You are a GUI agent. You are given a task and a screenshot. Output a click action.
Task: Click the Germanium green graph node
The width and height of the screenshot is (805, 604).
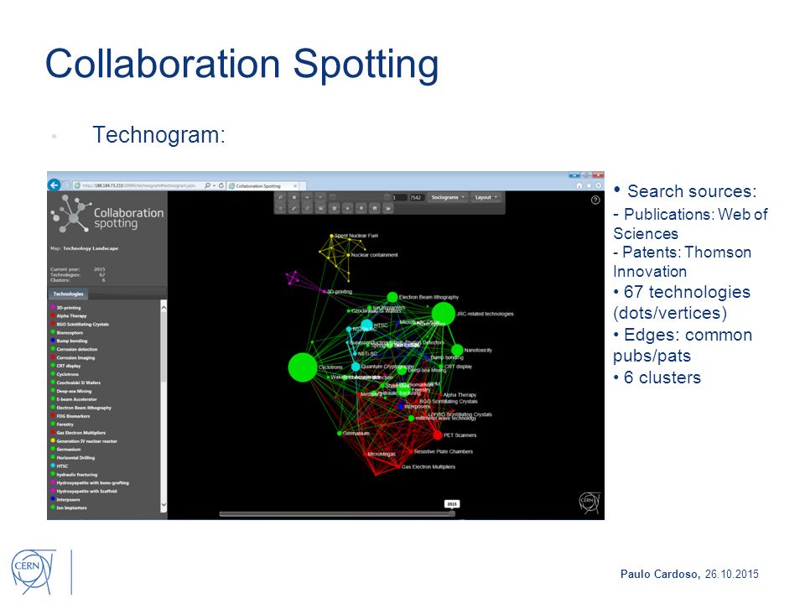coord(340,434)
